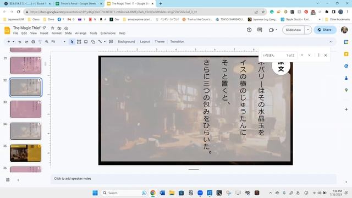Insert a shape icon
This screenshot has height=198, width=352.
(93, 42)
